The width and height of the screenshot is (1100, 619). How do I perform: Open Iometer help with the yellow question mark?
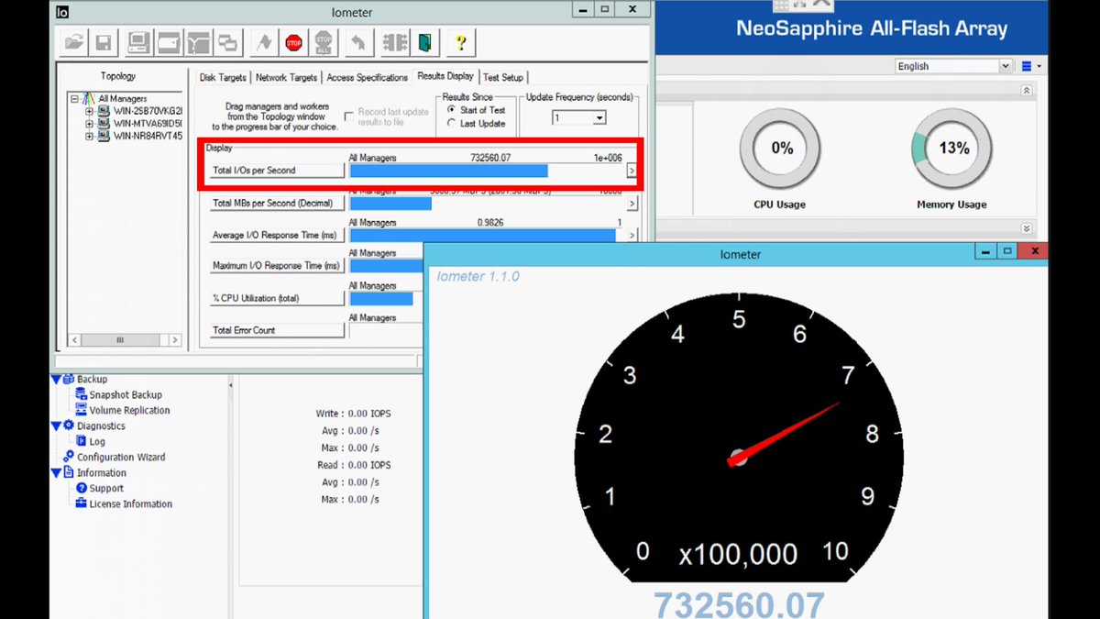point(461,42)
